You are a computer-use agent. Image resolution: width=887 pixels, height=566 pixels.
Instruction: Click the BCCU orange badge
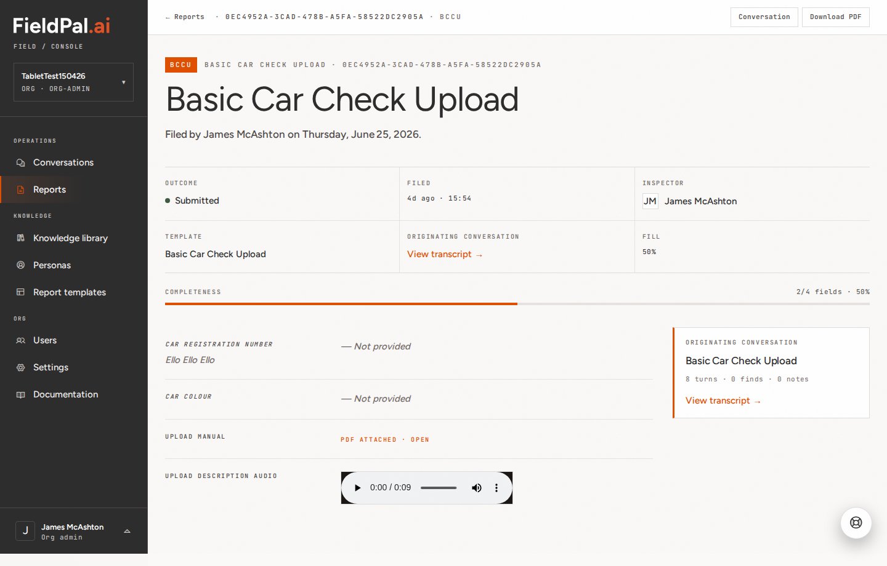(x=180, y=65)
